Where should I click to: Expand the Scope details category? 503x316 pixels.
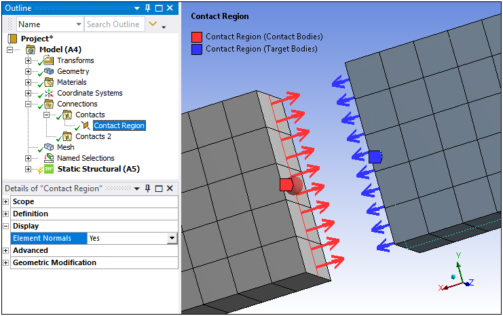pyautogui.click(x=6, y=201)
